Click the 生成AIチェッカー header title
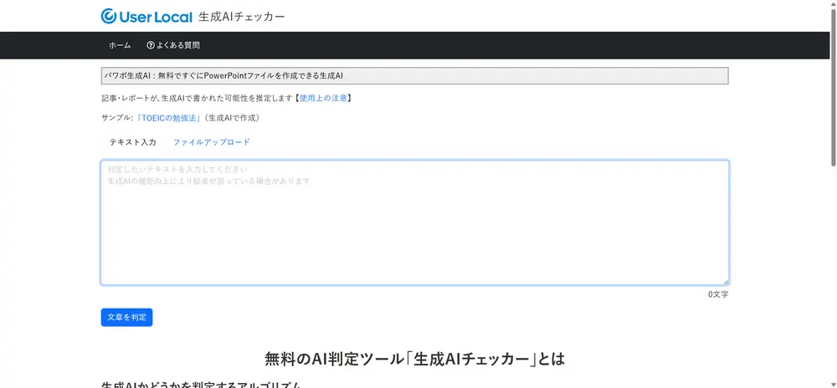Image resolution: width=837 pixels, height=388 pixels. [x=242, y=17]
